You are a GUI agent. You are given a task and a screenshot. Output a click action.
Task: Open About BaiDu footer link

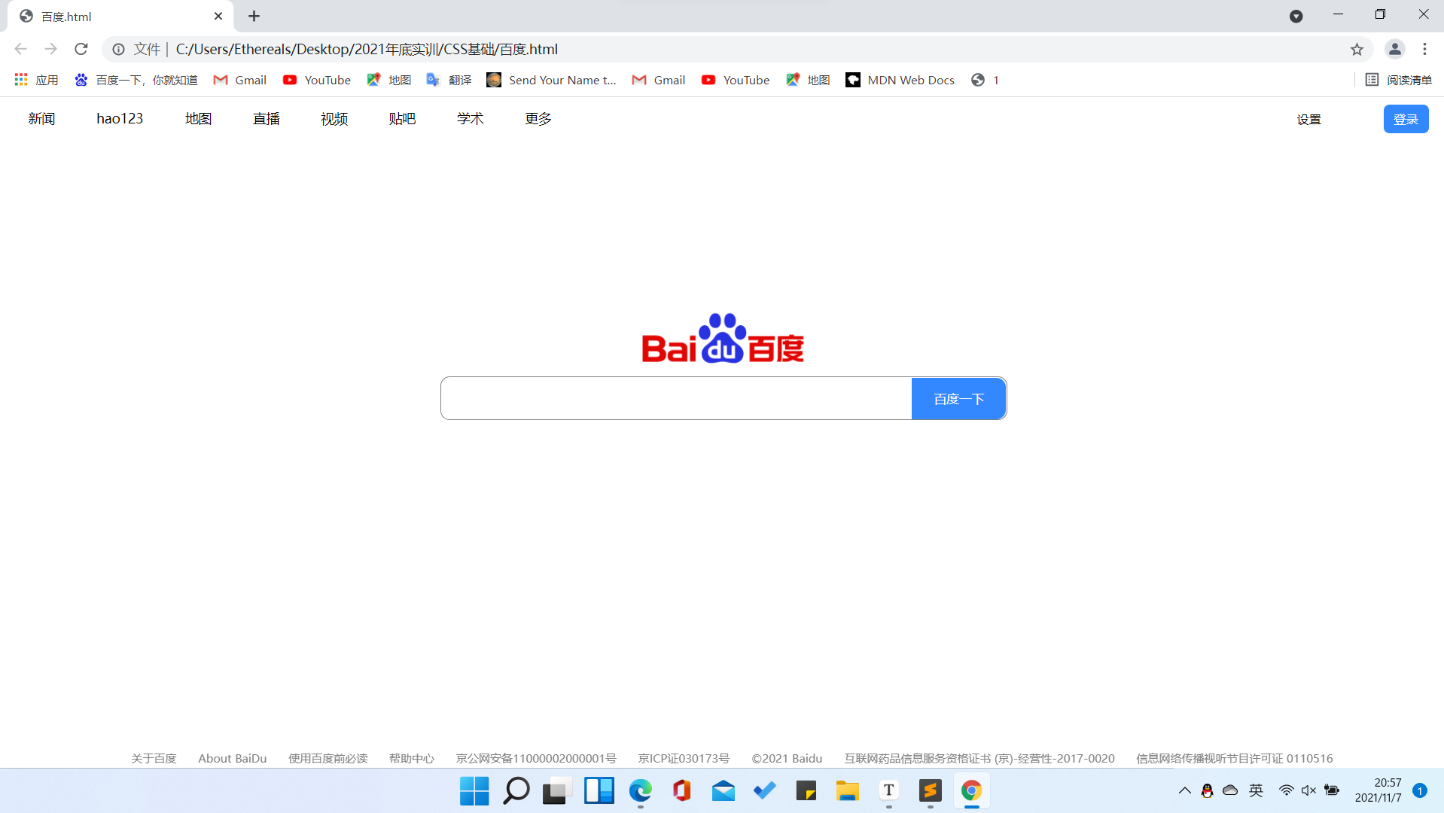(233, 758)
